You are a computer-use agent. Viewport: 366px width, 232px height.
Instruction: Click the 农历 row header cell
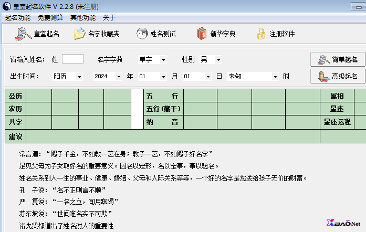click(15, 109)
